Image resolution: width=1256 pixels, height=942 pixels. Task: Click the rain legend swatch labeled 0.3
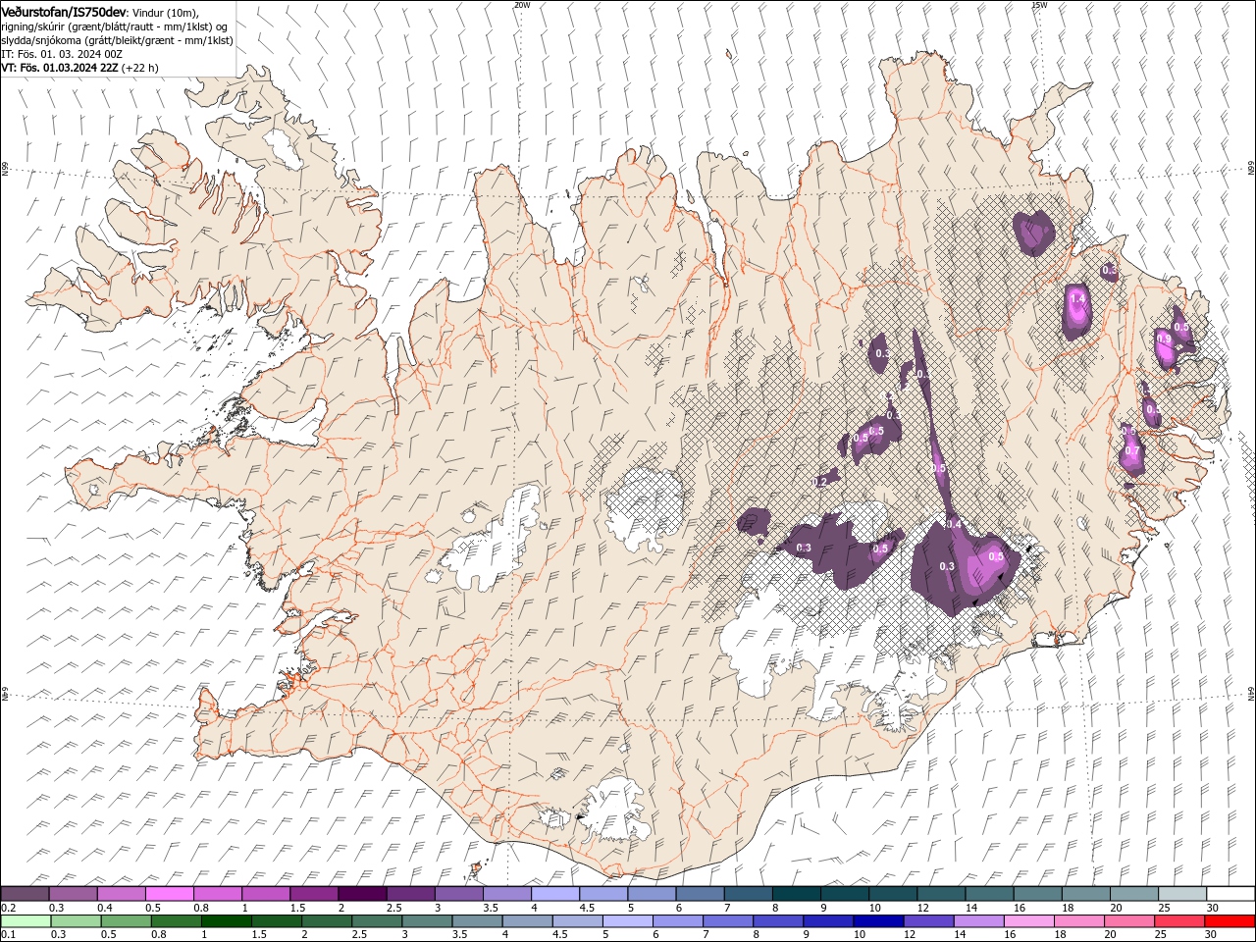(76, 921)
